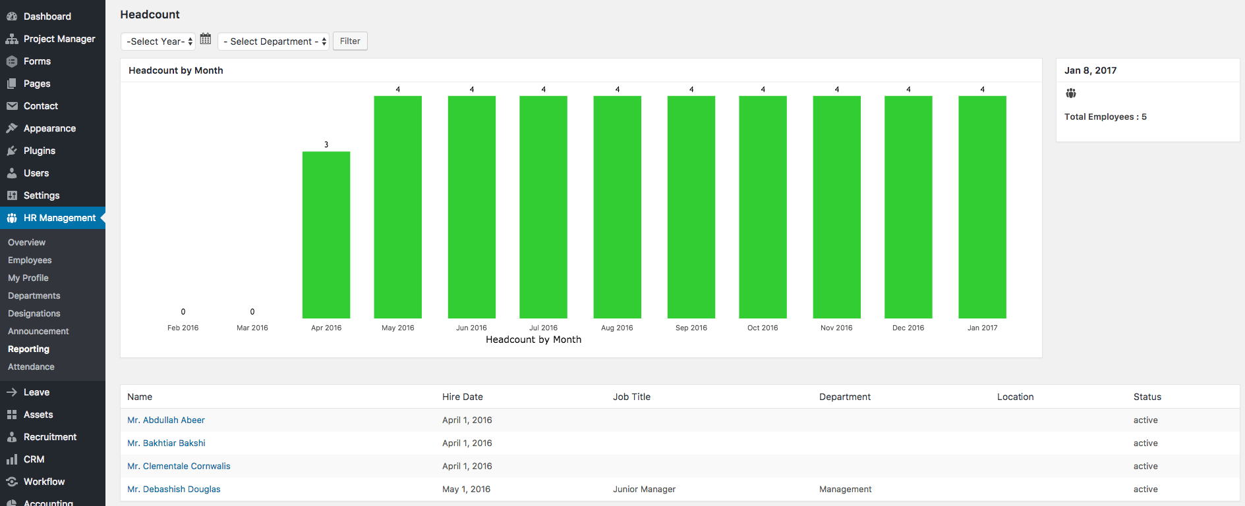Click the HR Management group icon

point(12,218)
